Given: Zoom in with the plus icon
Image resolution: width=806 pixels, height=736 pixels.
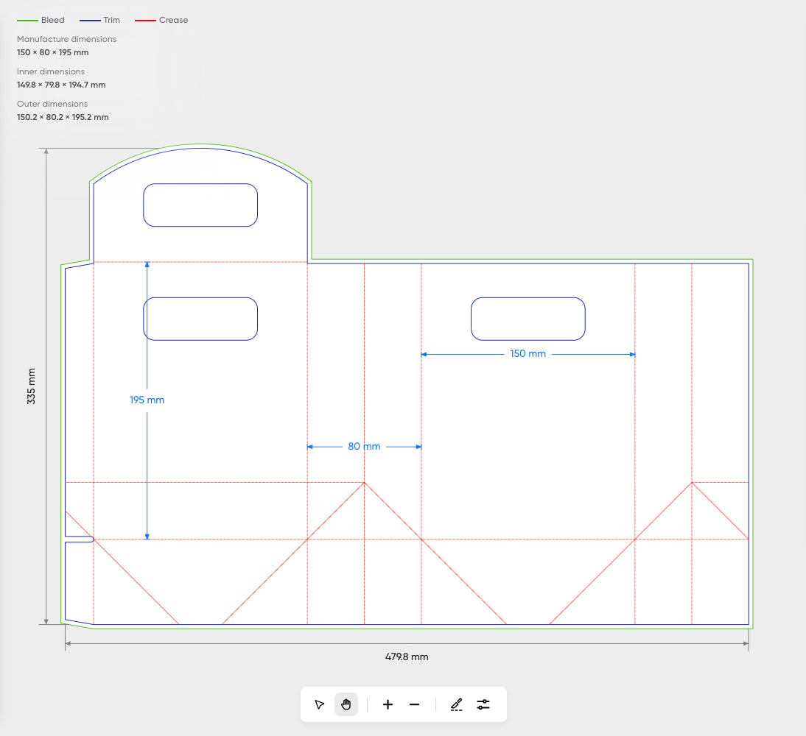Looking at the screenshot, I should (x=388, y=704).
